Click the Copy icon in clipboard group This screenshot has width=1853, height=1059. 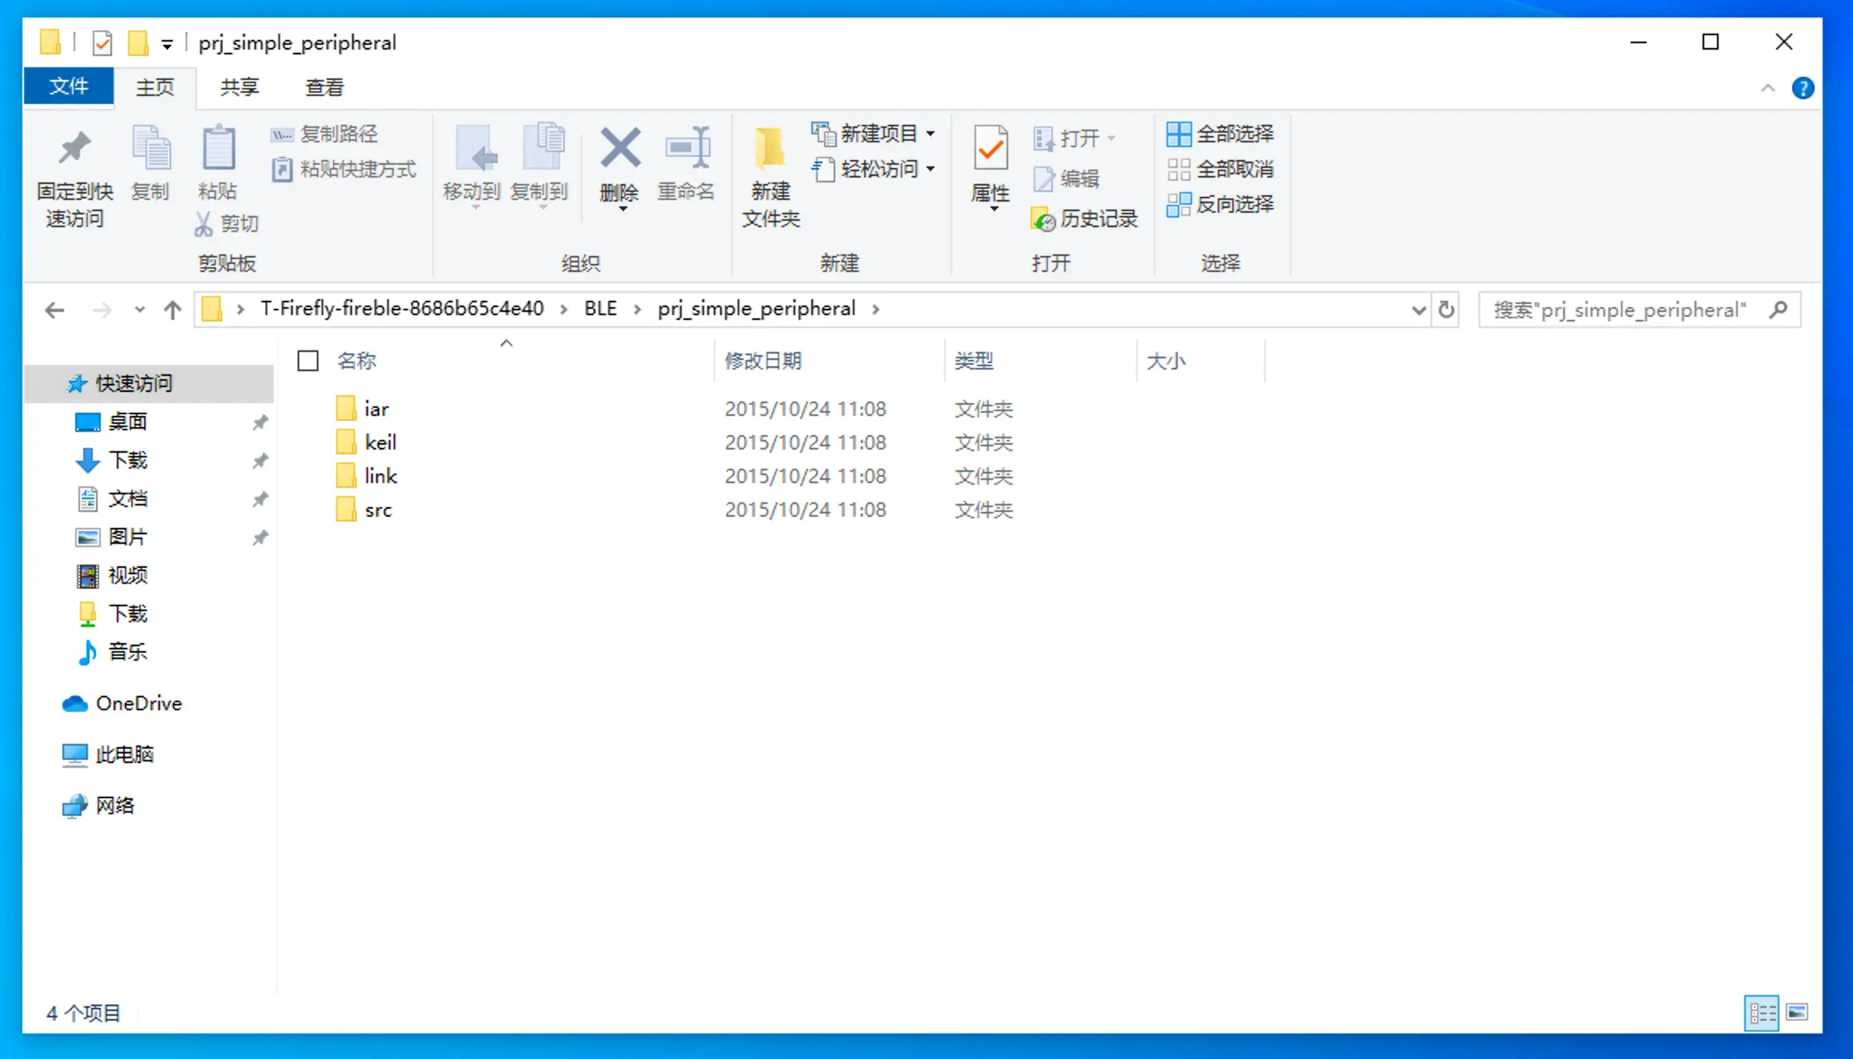click(150, 149)
